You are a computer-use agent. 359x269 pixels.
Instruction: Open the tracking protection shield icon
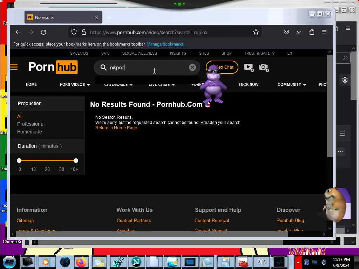pos(74,32)
